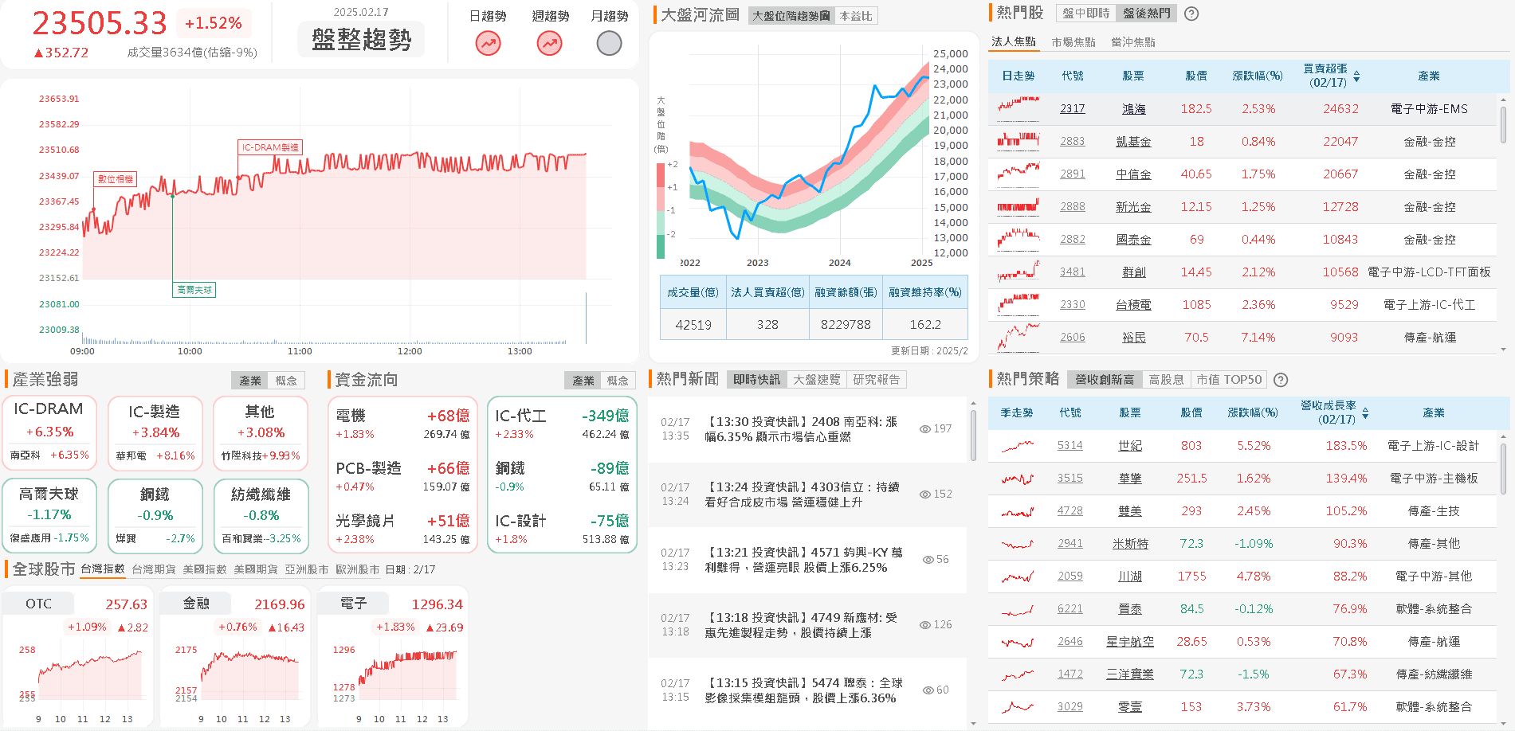
Task: Click the 數位相機 chart marker label
Action: click(116, 179)
